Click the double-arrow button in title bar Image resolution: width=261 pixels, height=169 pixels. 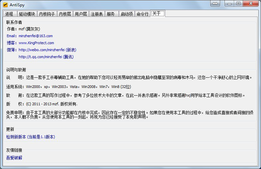216,4
